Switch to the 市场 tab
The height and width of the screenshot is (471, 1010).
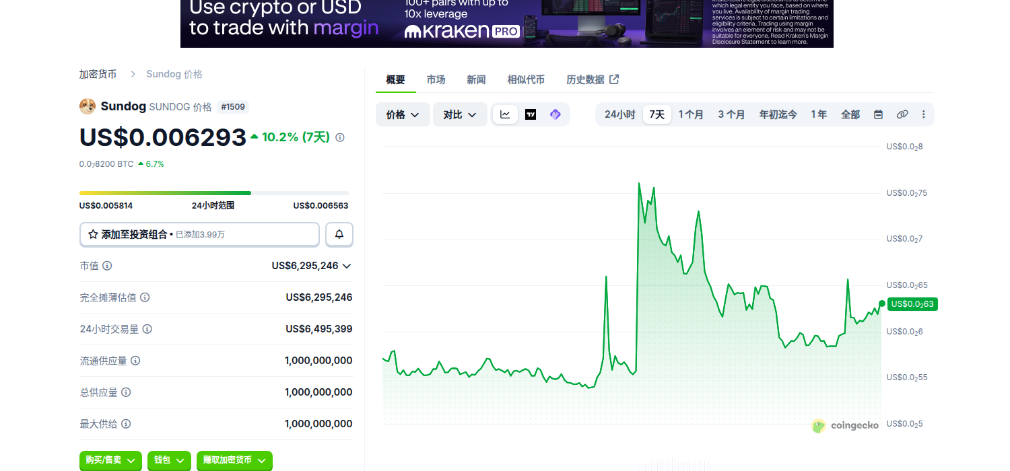pos(436,79)
